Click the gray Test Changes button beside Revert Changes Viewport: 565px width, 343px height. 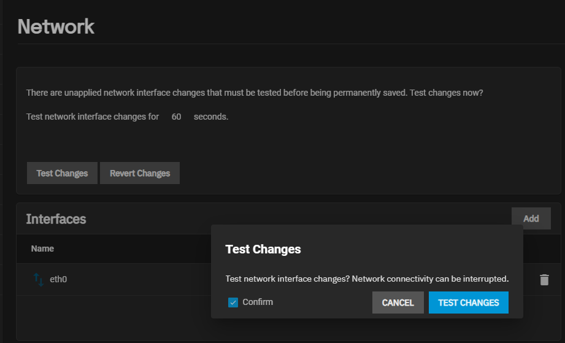(62, 174)
